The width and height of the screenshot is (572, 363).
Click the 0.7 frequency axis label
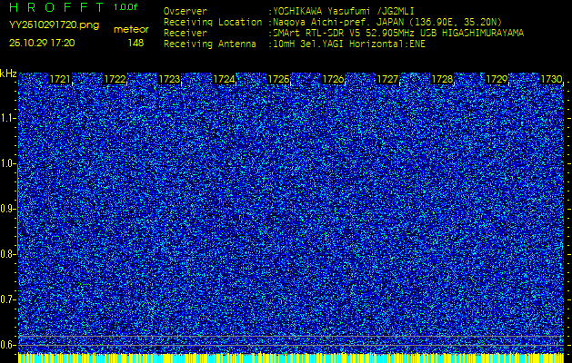(7, 299)
